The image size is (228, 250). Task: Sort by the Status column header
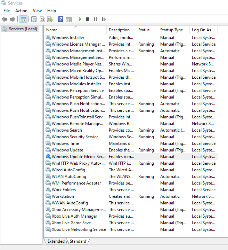[x=147, y=30]
